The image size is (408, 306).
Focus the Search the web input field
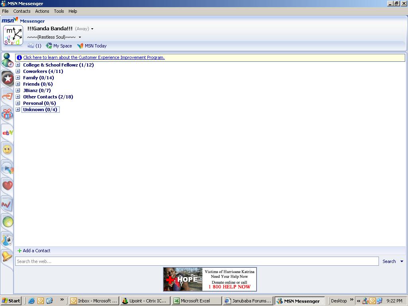click(x=197, y=261)
